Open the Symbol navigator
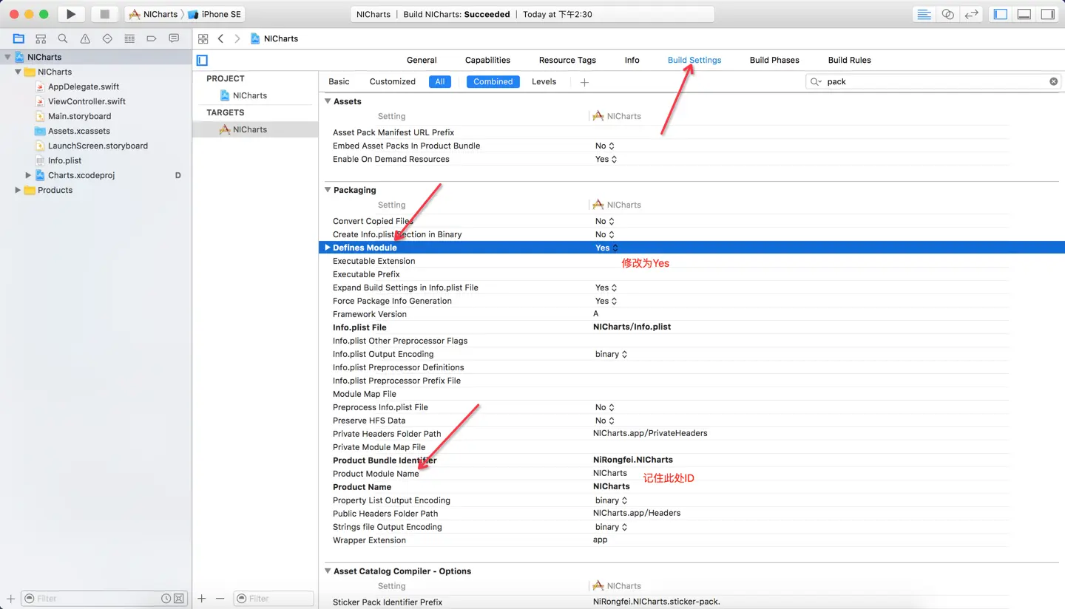The width and height of the screenshot is (1065, 609). point(41,38)
